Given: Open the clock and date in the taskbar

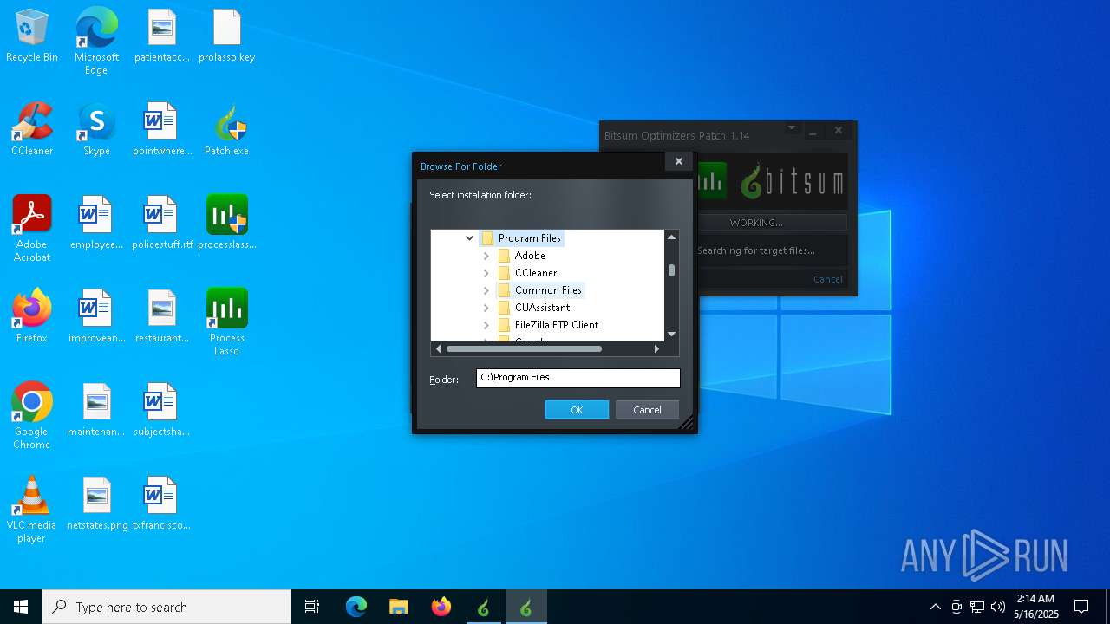Looking at the screenshot, I should [1035, 607].
